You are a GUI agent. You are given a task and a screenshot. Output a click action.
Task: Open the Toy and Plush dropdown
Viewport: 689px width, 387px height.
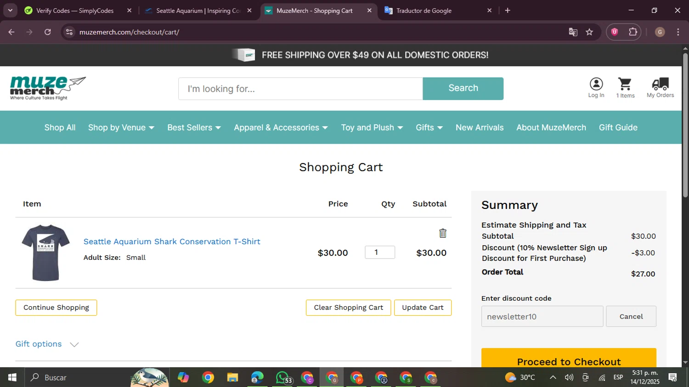pyautogui.click(x=372, y=128)
